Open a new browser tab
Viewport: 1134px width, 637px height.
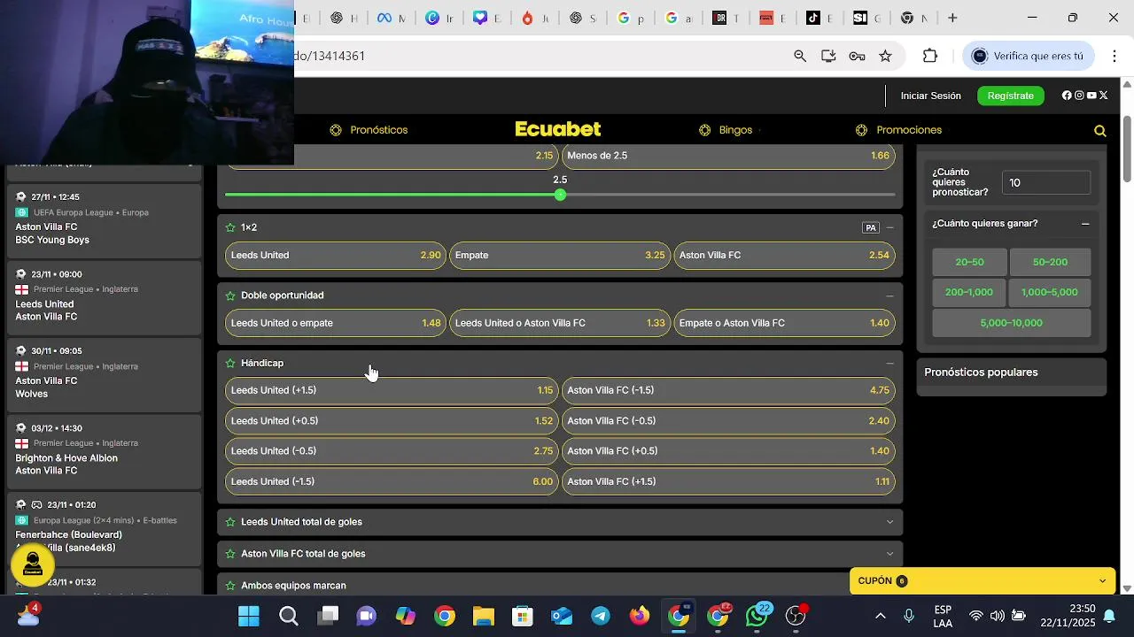pyautogui.click(x=952, y=18)
